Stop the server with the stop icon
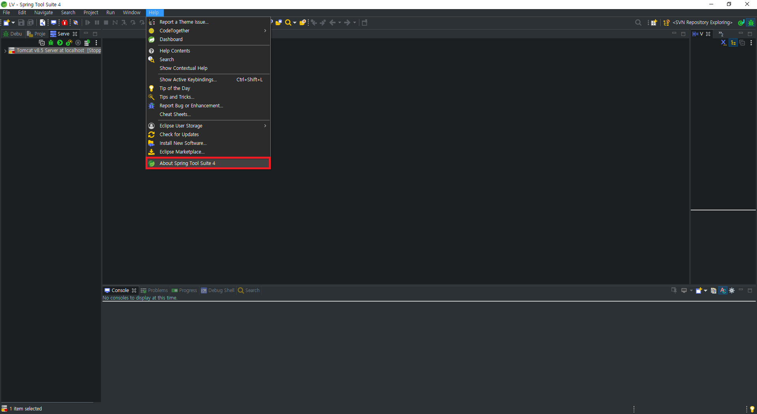This screenshot has width=757, height=414. [x=78, y=43]
